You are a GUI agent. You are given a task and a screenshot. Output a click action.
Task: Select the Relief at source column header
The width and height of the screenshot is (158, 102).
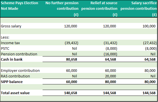[x=99, y=9]
